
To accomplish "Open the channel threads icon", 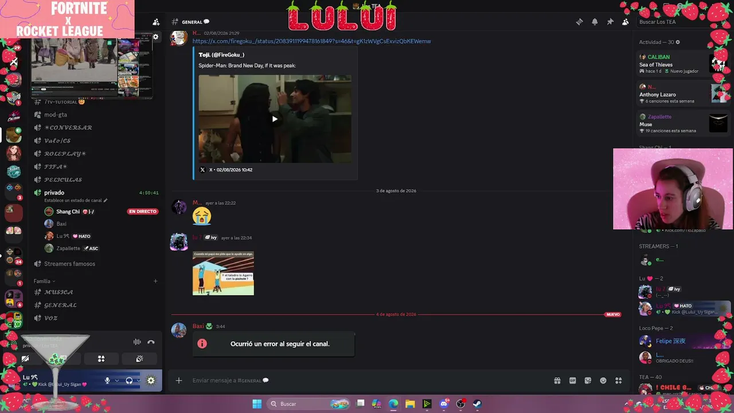I will point(579,22).
